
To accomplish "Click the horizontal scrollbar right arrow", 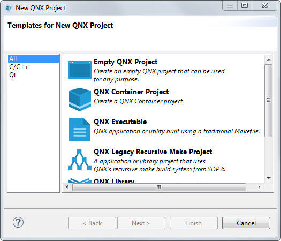I will [x=259, y=187].
